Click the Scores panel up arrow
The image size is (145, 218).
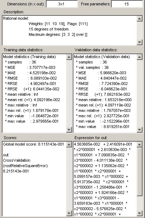tap(69, 144)
